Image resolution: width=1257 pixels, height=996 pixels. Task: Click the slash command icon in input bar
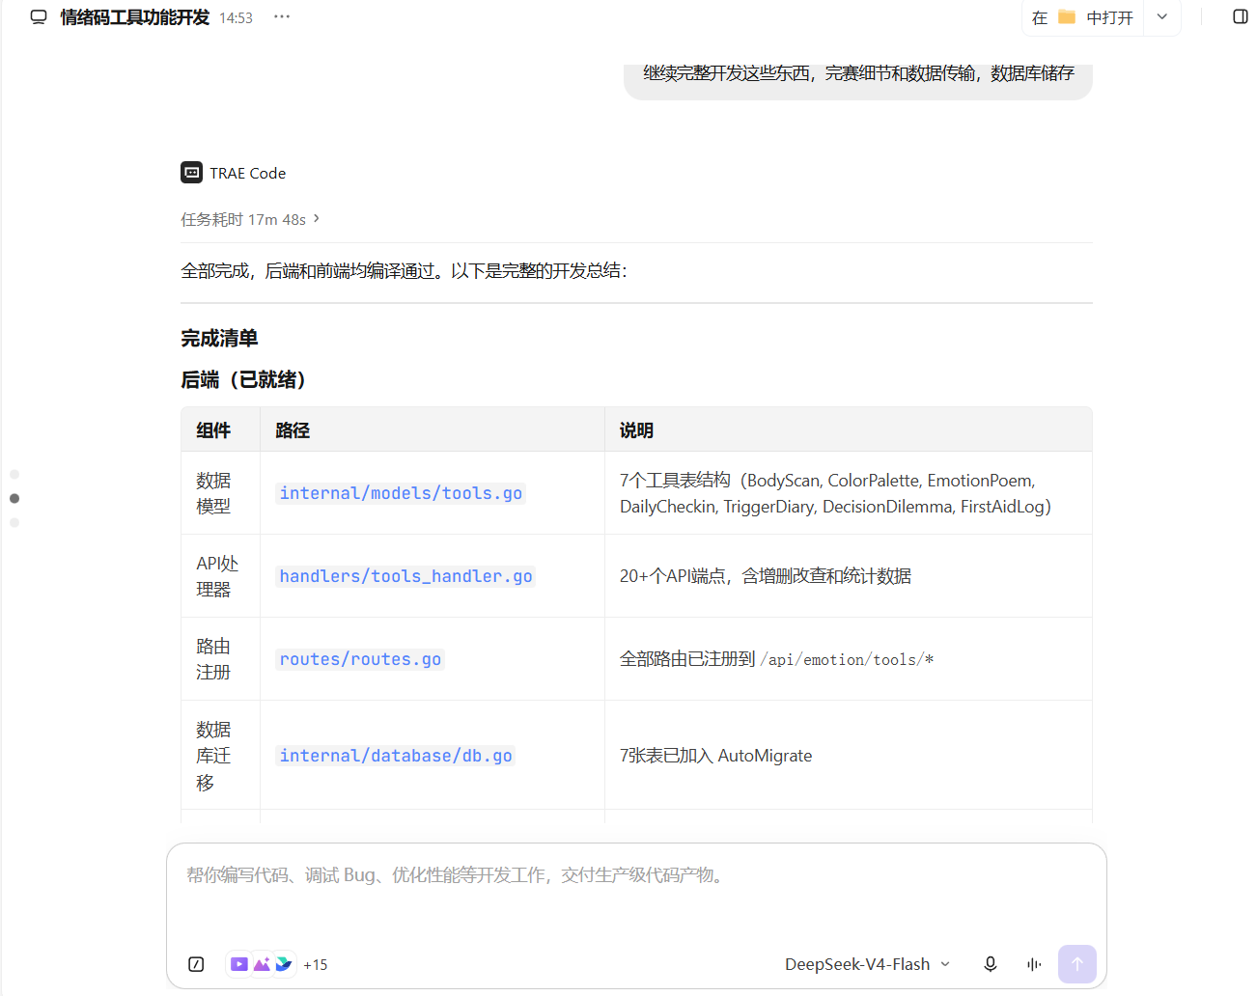196,964
